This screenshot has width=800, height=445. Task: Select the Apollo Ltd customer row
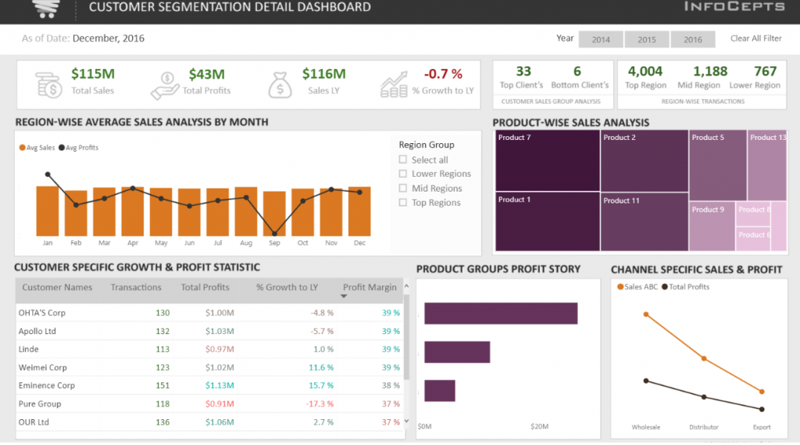click(x=209, y=331)
